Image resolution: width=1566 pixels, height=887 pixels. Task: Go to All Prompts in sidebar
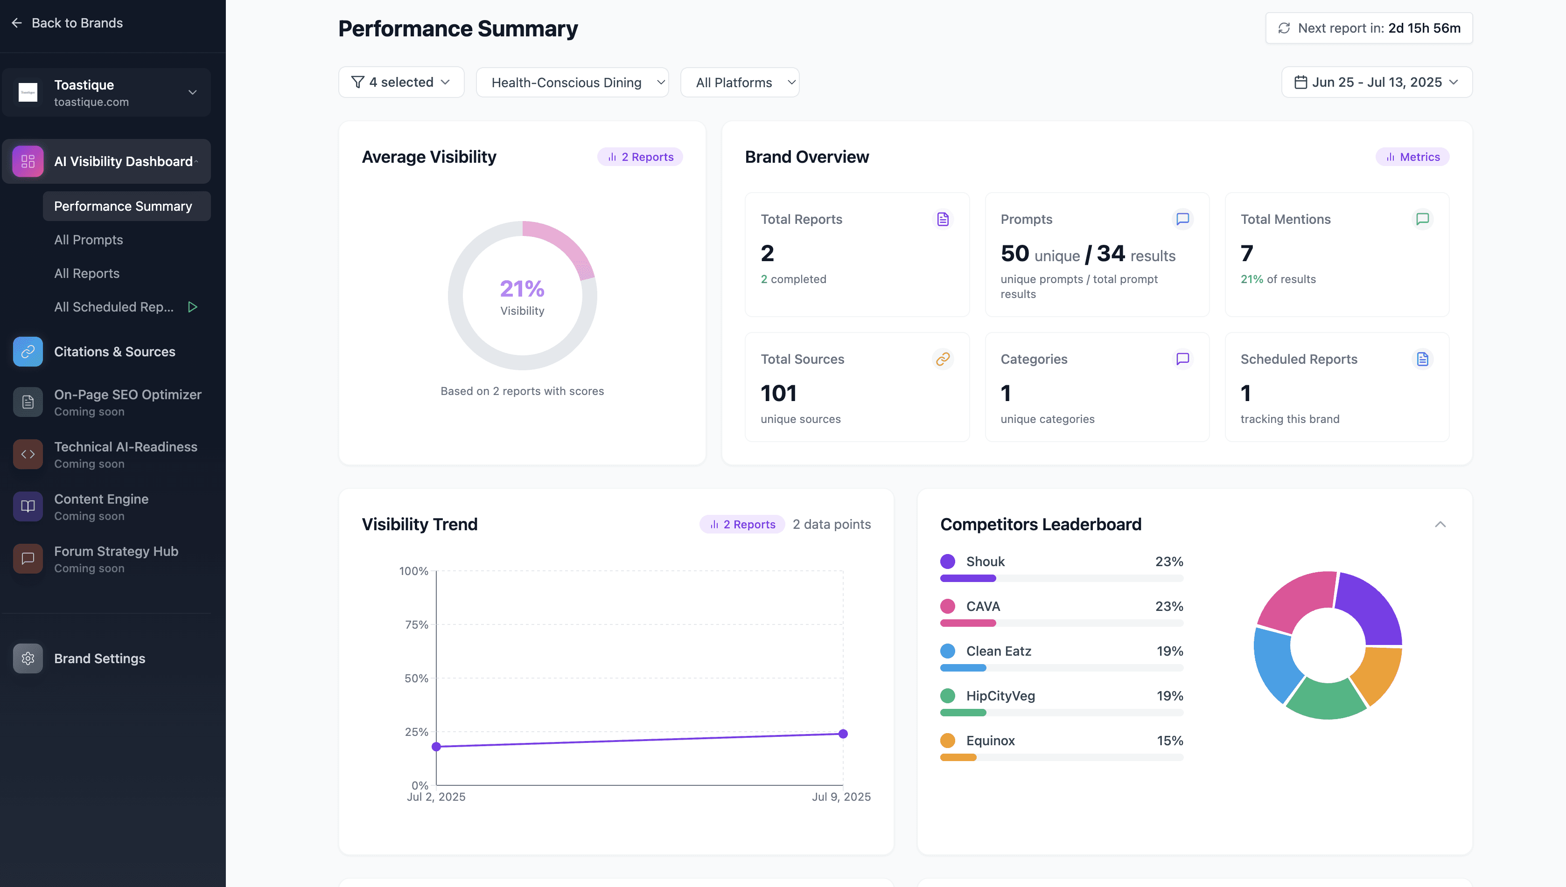[88, 240]
